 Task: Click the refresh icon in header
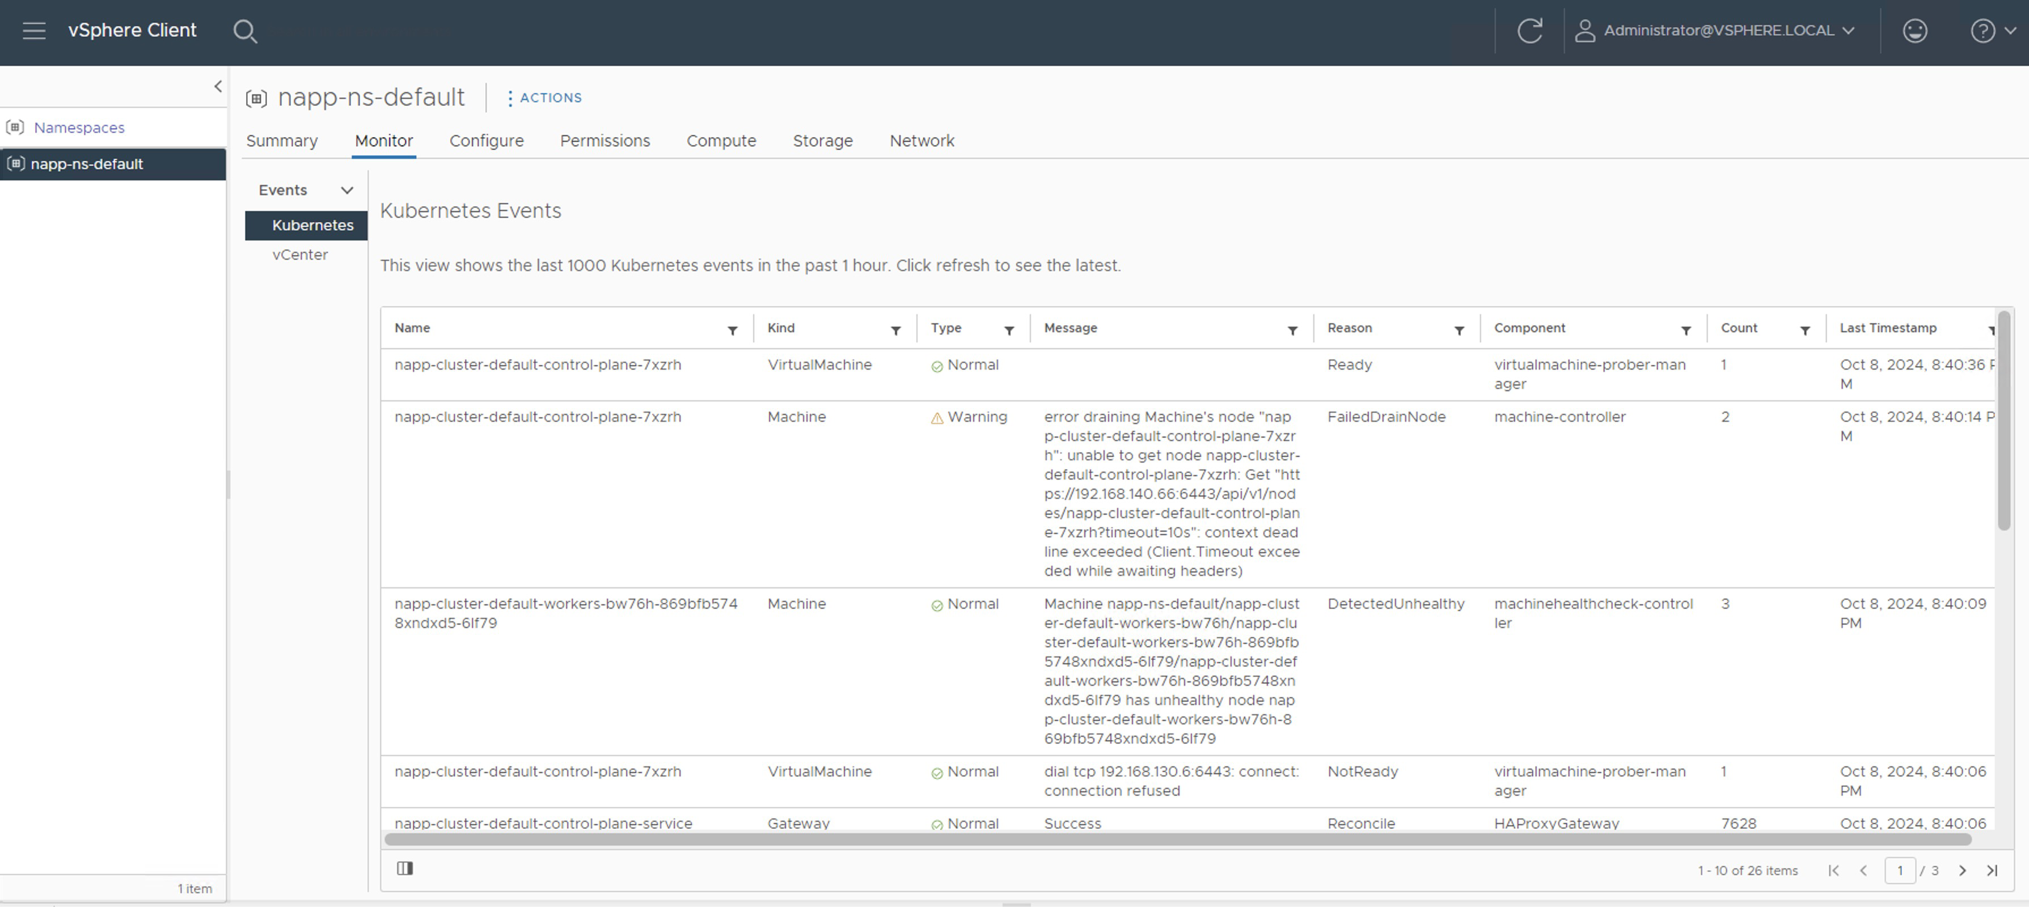click(x=1529, y=31)
